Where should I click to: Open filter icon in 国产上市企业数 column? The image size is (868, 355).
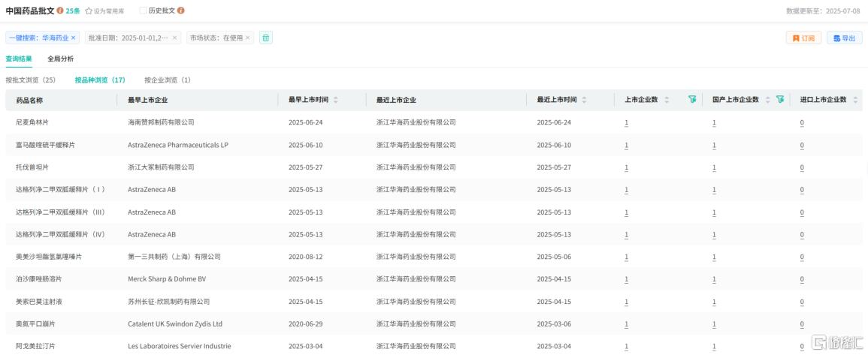(780, 100)
